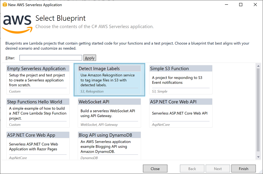Select the Detect Image Labels blueprint
This screenshot has height=174, width=263.
click(109, 80)
